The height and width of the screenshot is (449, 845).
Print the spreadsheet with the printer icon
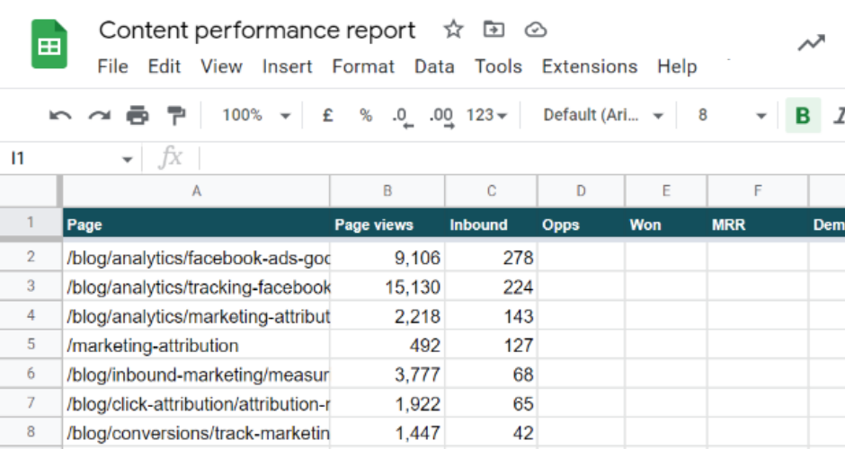point(138,115)
